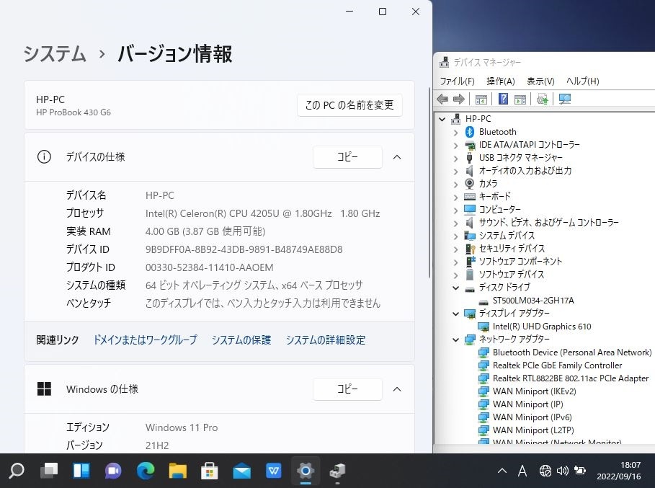Open the ヘルプ(H) menu
The width and height of the screenshot is (655, 488).
pyautogui.click(x=583, y=81)
